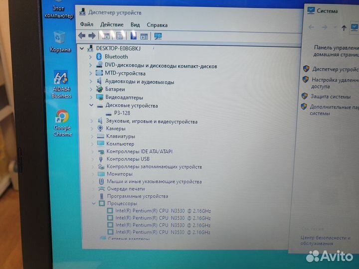Expand the Аудиовходы и аудиовыходы node
Viewport: 359px width, 269px height.
tap(91, 81)
